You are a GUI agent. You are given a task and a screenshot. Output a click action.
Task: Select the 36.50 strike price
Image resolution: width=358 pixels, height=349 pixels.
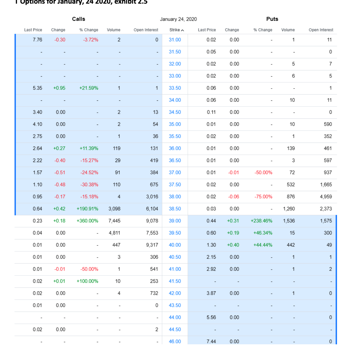coord(175,160)
